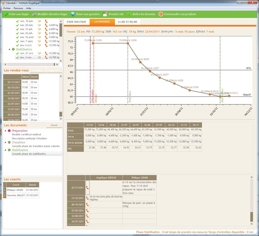Screen dimensions: 259x236
Task: Open the Fichier menu
Action: coord(7,8)
